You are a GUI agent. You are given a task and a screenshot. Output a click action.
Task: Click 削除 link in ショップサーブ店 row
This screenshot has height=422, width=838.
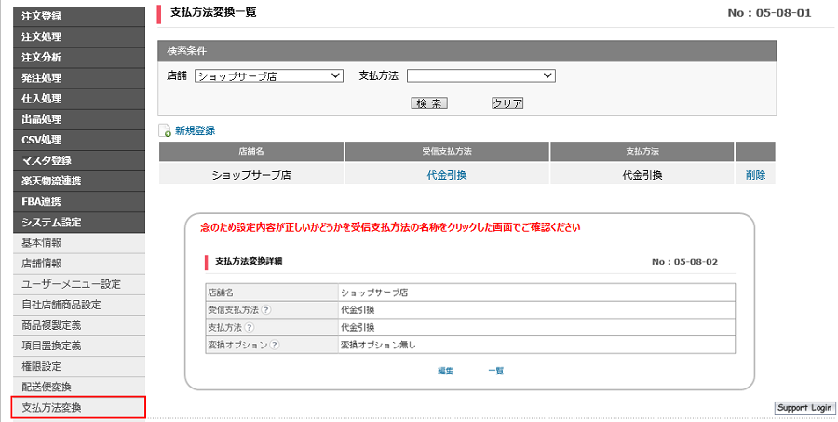tap(755, 175)
